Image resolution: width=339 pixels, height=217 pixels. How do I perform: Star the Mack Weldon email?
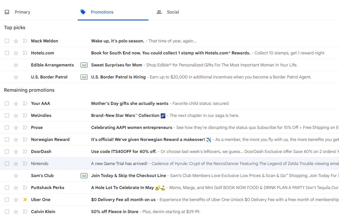point(16,41)
